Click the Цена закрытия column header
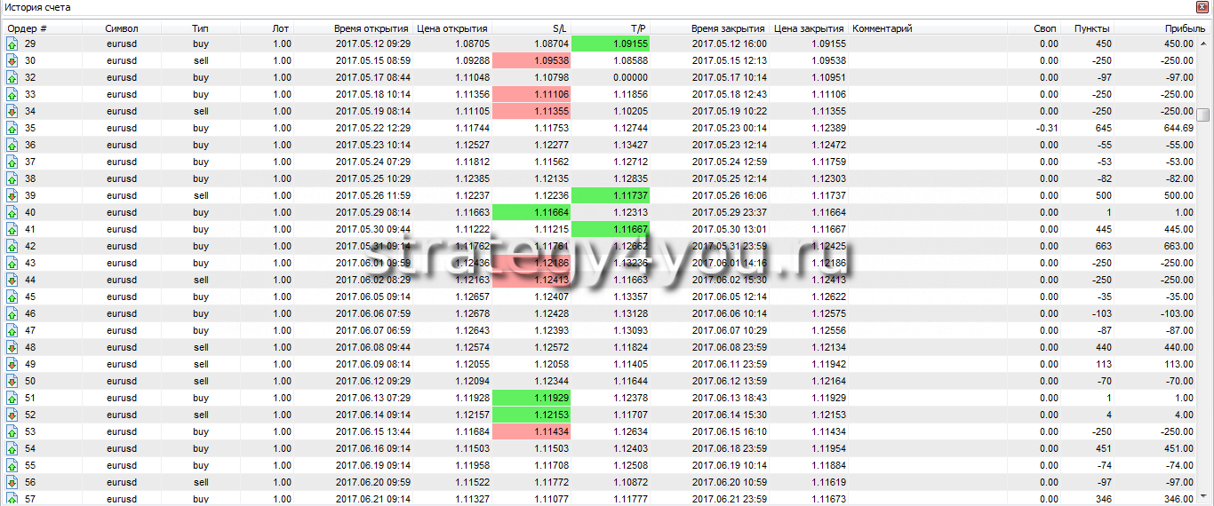Viewport: 1214px width, 506px height. tap(810, 28)
